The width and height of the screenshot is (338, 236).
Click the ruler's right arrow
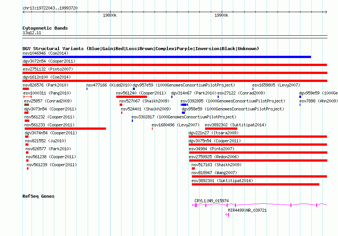(326, 12)
